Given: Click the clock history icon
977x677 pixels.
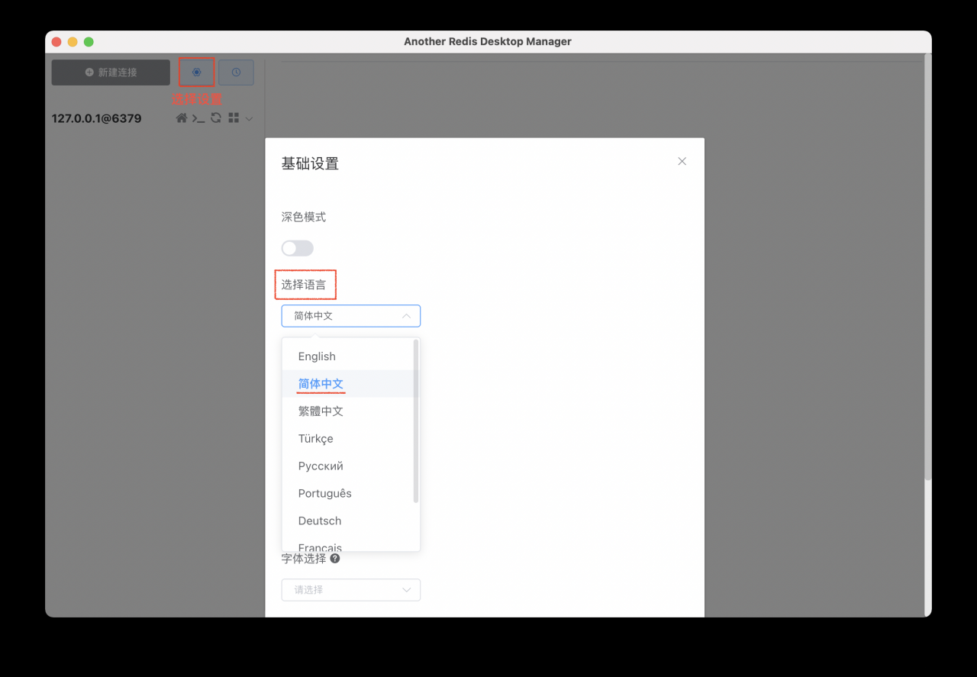Looking at the screenshot, I should (x=236, y=72).
